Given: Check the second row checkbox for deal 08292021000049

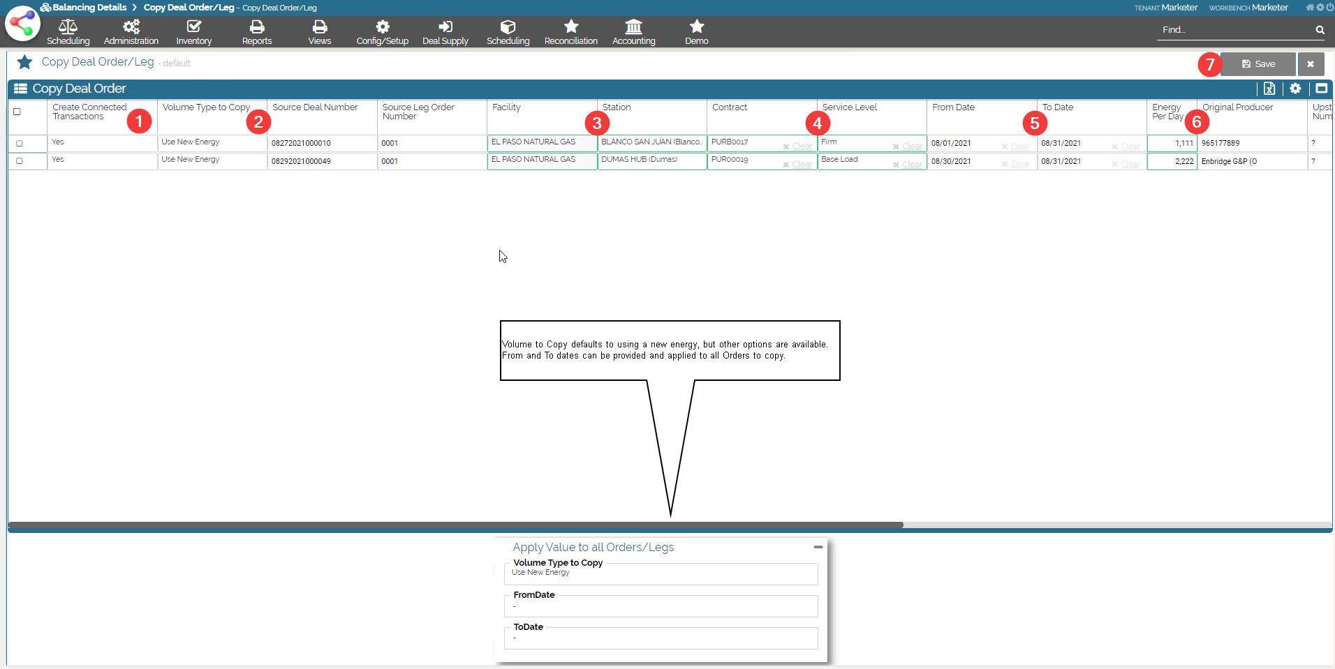Looking at the screenshot, I should 20,160.
